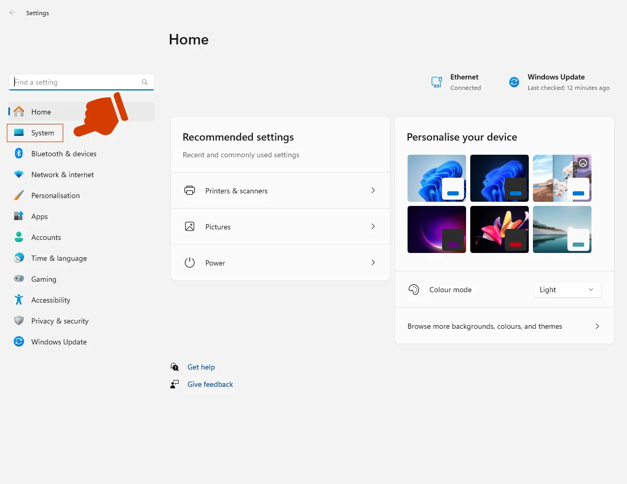Click the Accounts person icon
Viewport: 627px width, 484px height.
click(19, 237)
